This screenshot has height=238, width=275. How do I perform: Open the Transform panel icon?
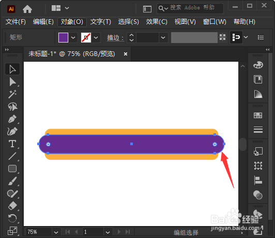[258, 151]
